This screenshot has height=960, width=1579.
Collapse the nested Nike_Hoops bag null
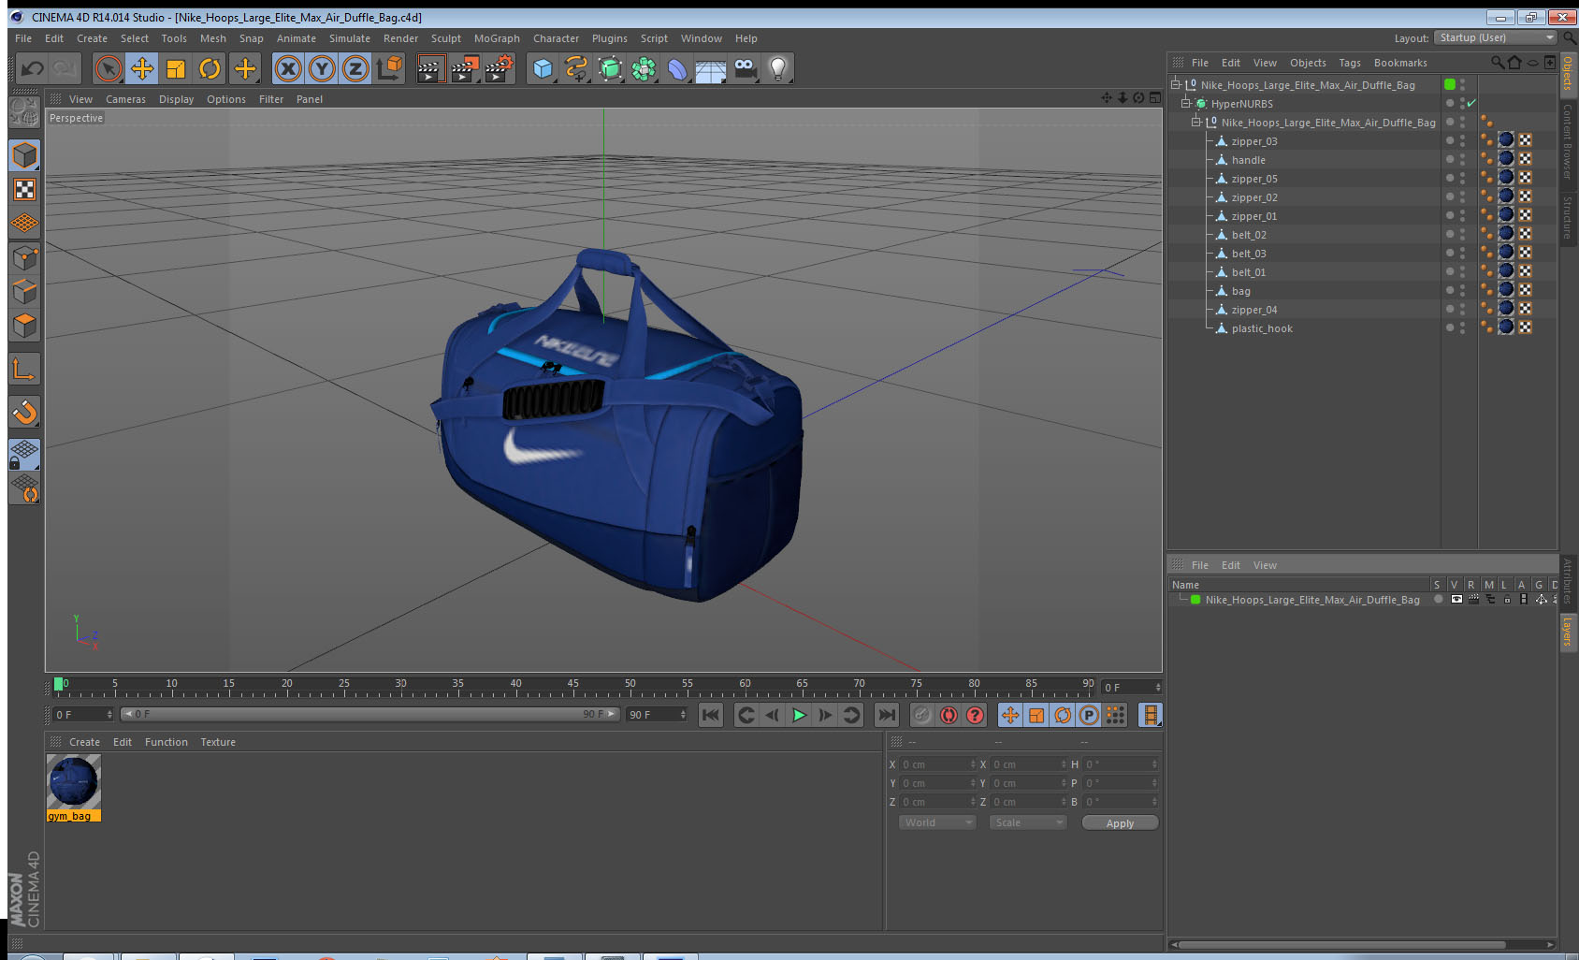click(x=1196, y=122)
